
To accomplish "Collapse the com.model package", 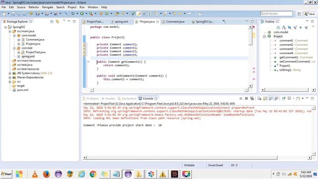I will click(x=14, y=35).
